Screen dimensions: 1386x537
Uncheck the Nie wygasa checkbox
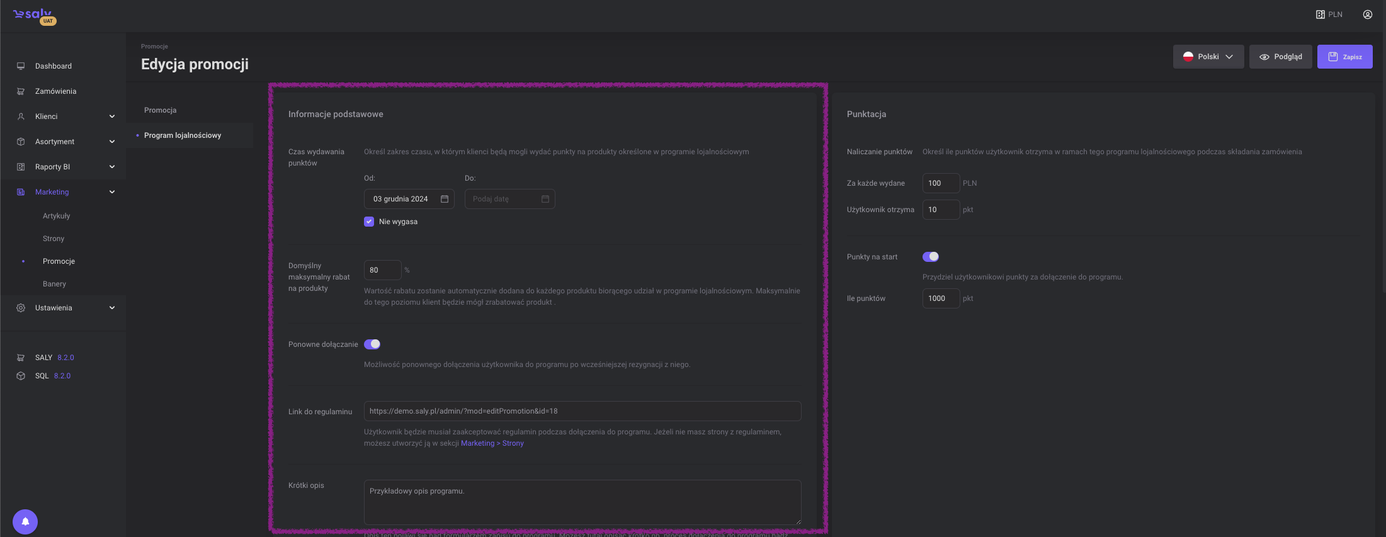point(369,222)
